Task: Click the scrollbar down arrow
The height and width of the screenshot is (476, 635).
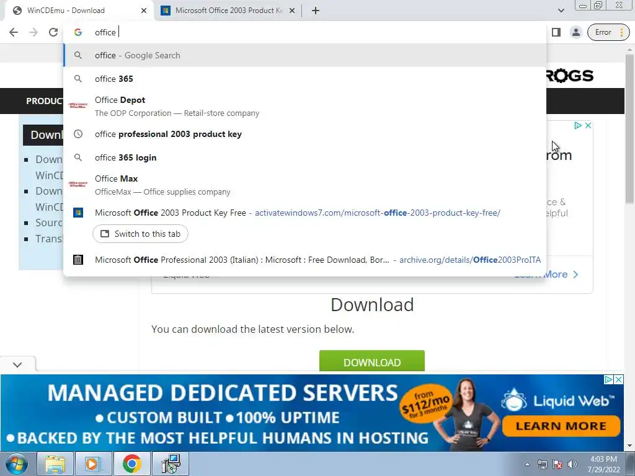Action: pyautogui.click(x=629, y=446)
